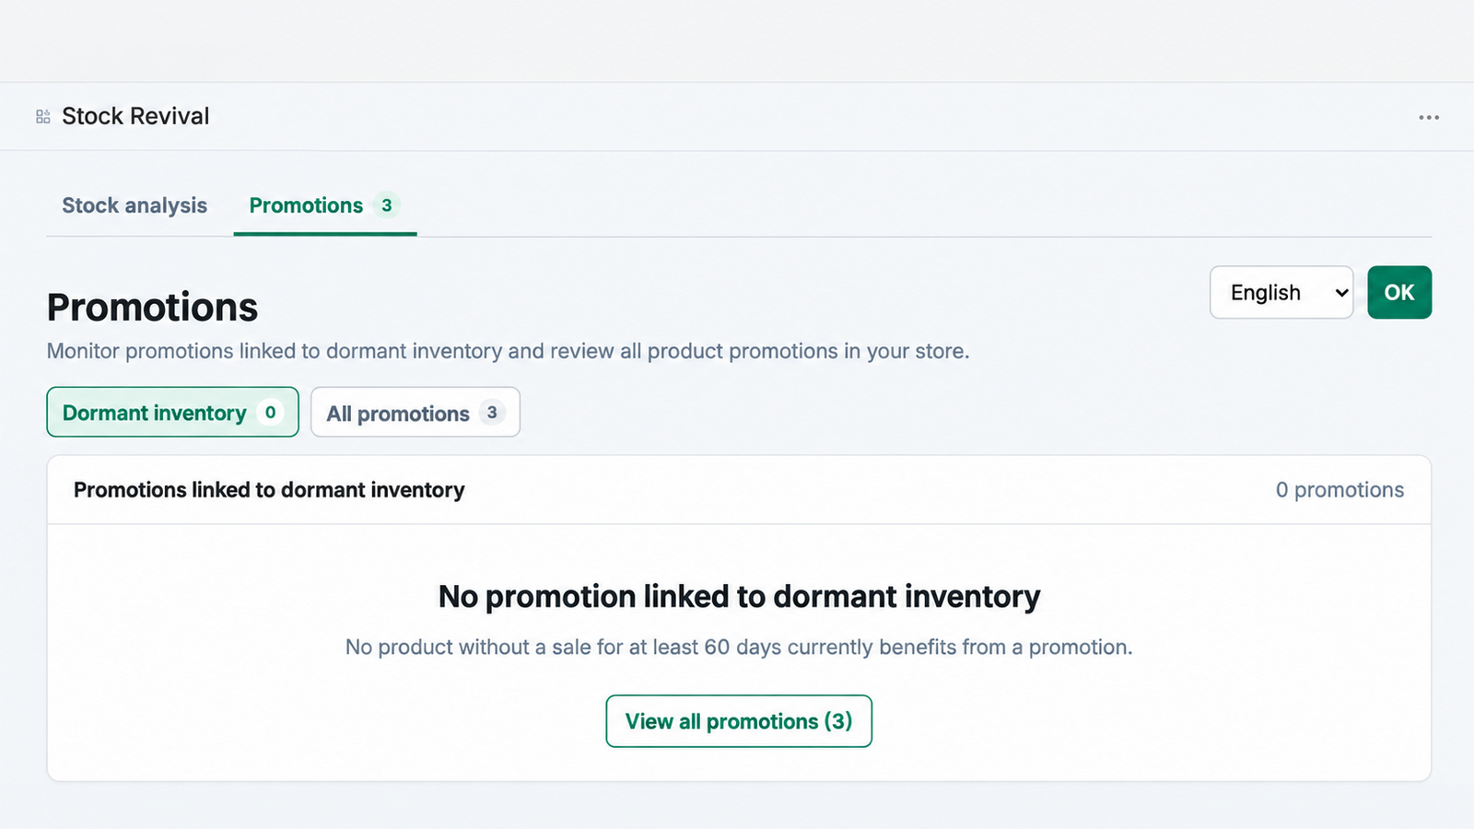Click the count badge on Promotions tab
Screen dimensions: 1474x829
387,205
